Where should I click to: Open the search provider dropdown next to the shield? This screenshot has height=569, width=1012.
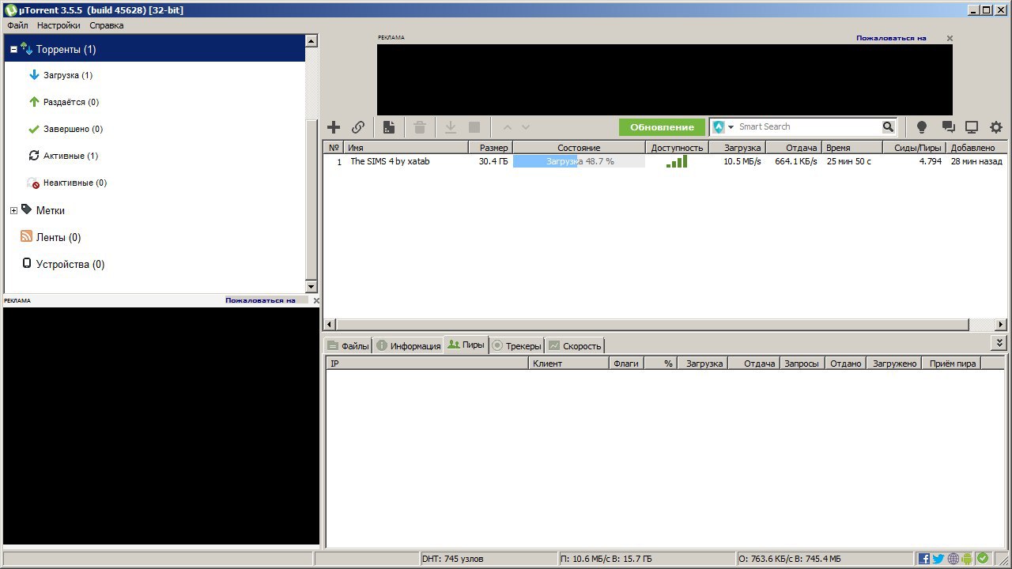[731, 127]
